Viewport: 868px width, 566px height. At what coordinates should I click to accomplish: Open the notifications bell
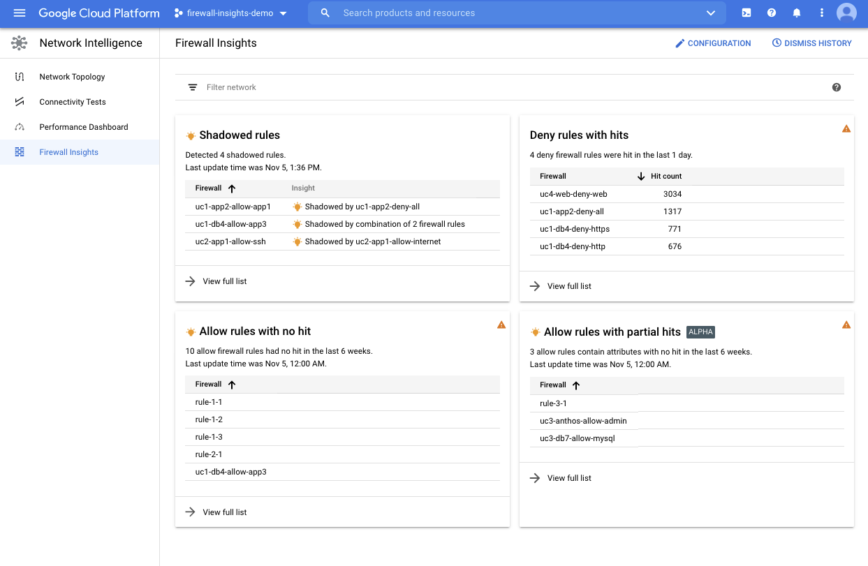click(797, 13)
